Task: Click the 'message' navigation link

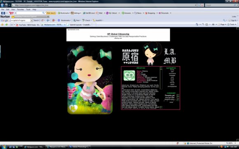Action: [172, 75]
